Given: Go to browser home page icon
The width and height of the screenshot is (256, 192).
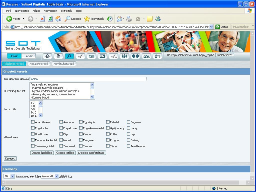Looking at the screenshot, I should click(x=58, y=19).
